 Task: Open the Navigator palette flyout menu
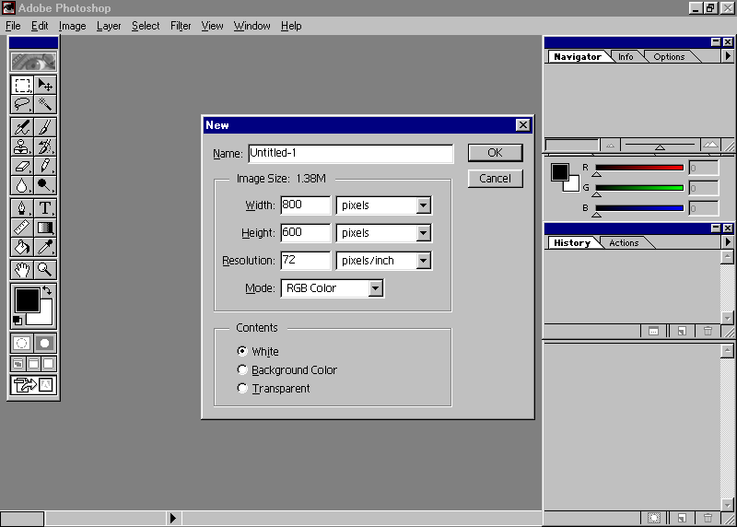click(728, 56)
